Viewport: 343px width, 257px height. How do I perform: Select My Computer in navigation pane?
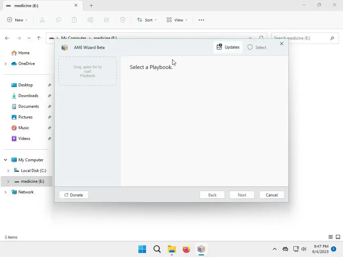point(30,160)
